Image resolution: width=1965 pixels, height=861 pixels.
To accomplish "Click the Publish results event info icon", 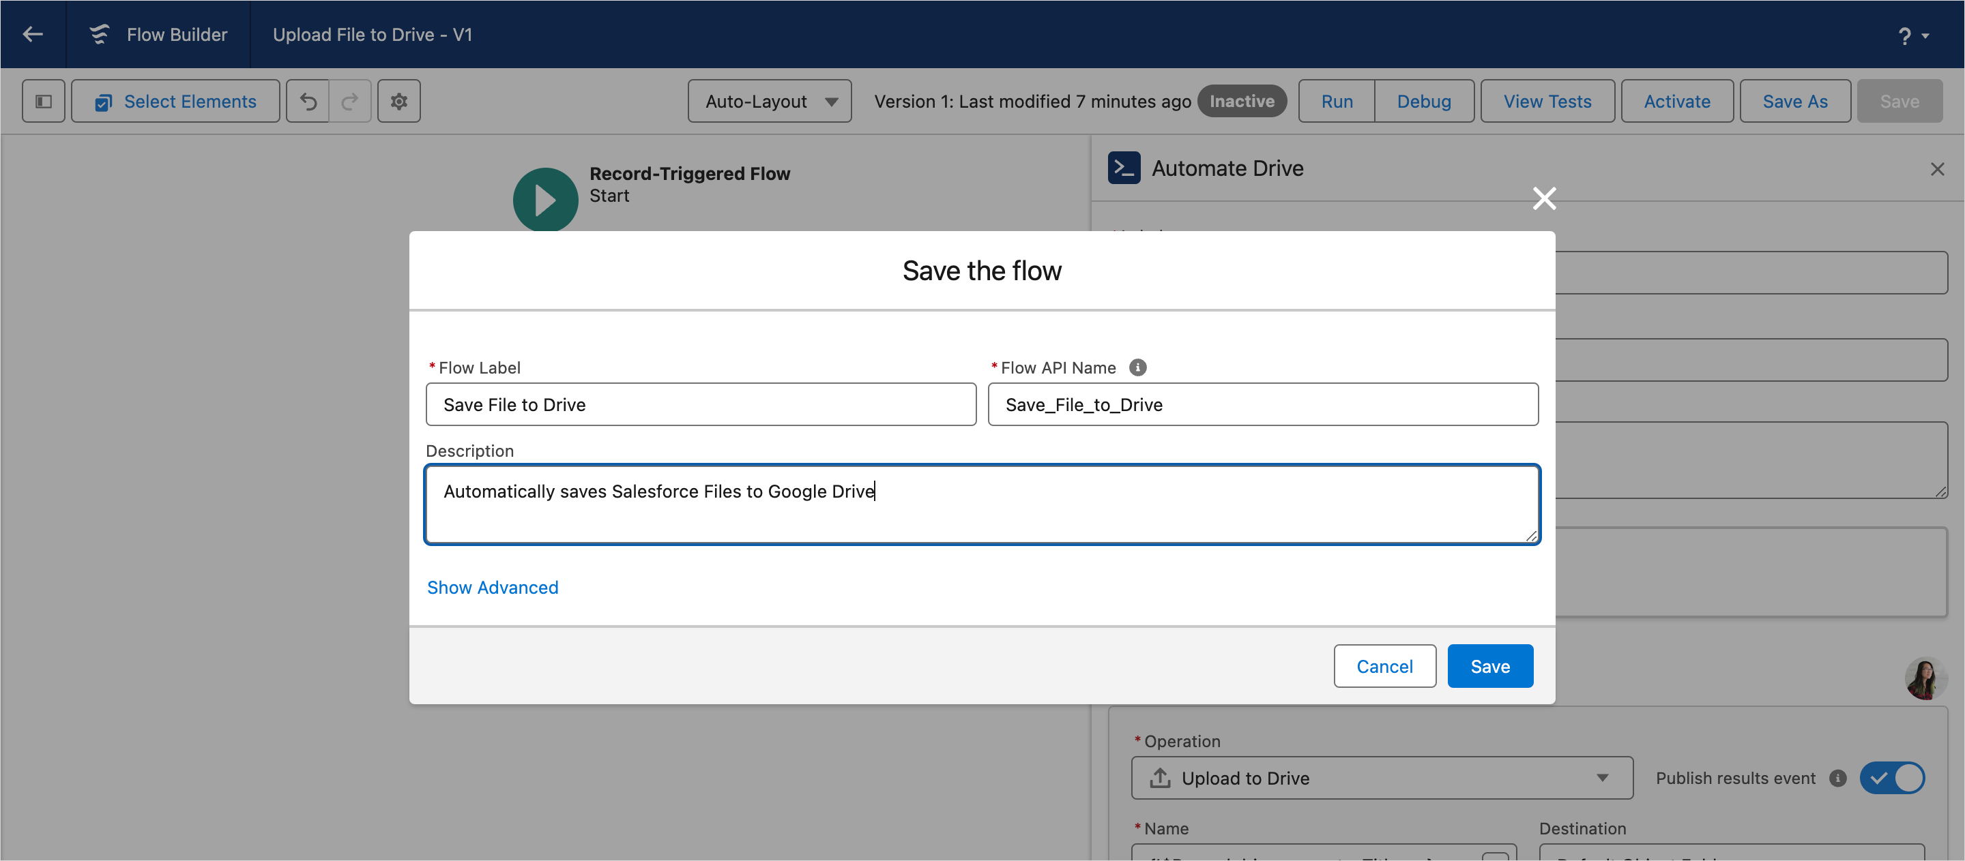I will 1837,778.
